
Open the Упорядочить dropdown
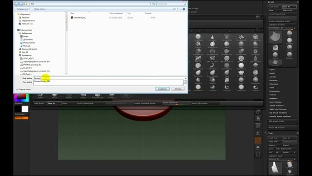tap(23, 9)
